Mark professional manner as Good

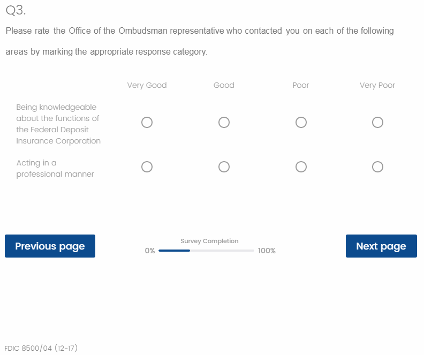[x=224, y=167]
